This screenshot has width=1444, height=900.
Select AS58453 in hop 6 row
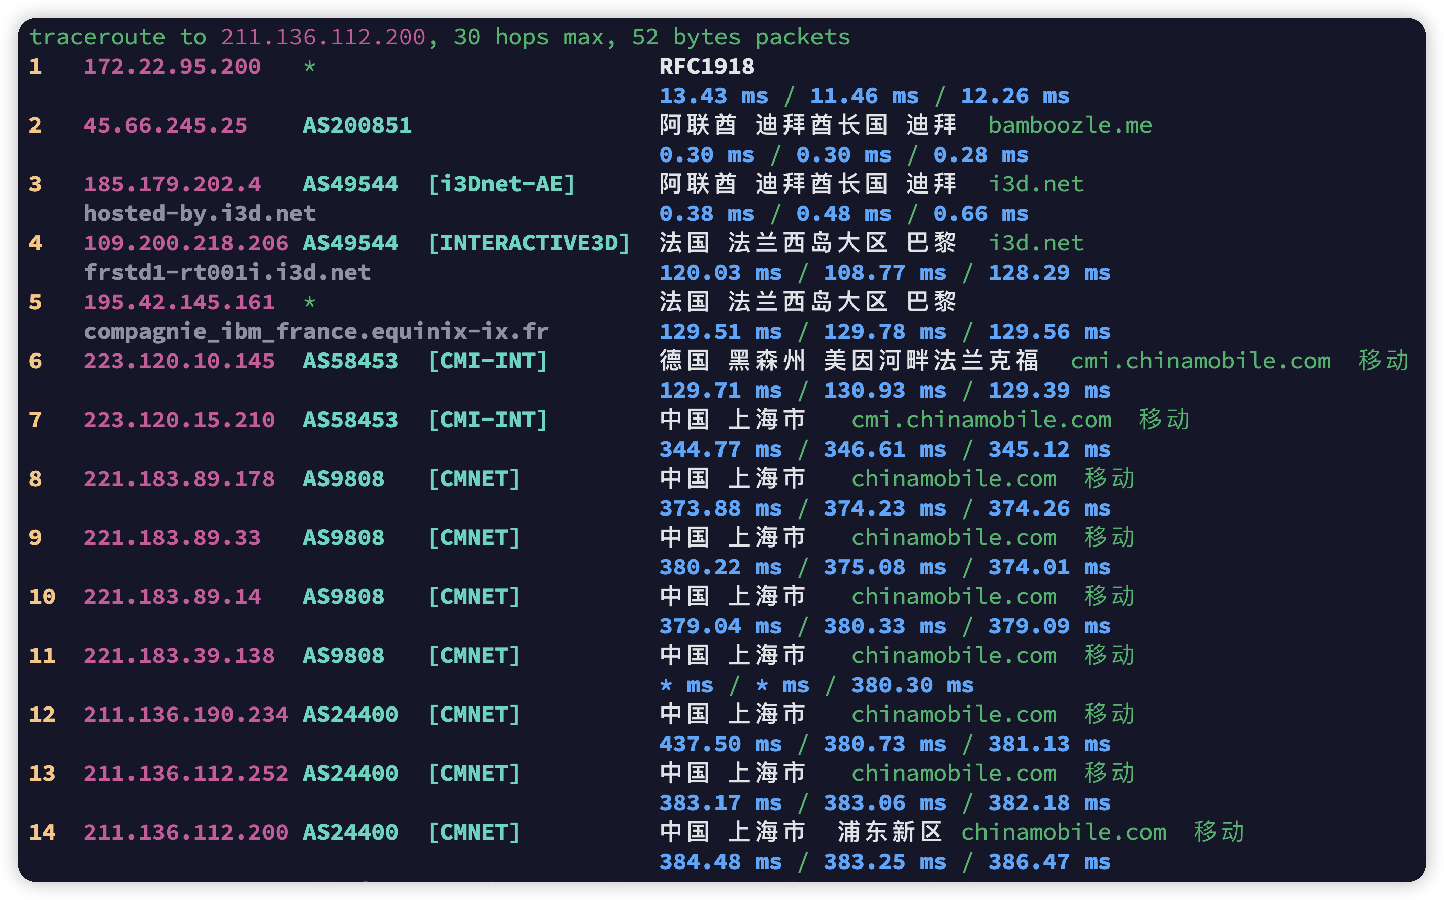[350, 361]
